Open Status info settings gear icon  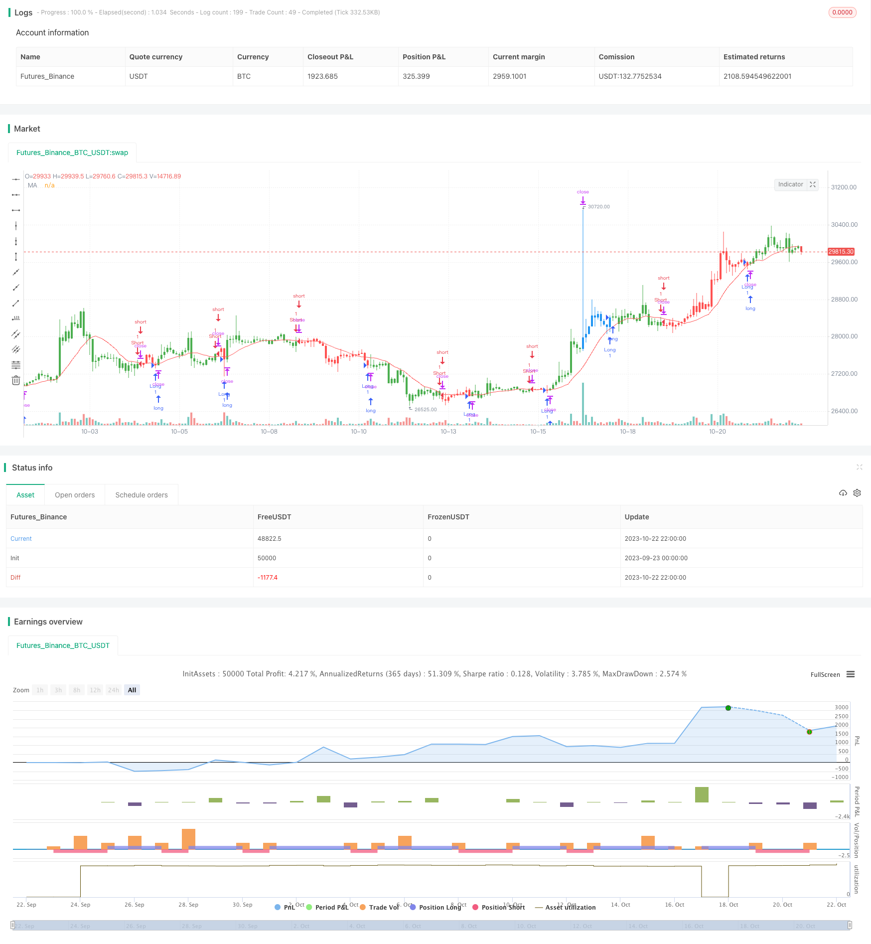tap(857, 493)
